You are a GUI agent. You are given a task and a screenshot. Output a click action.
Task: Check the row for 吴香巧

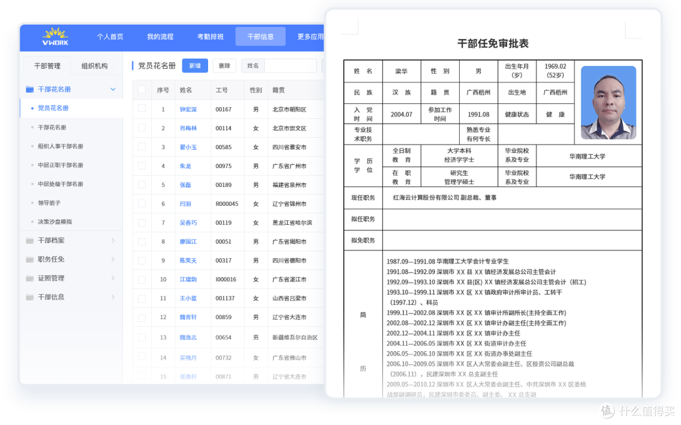point(142,222)
